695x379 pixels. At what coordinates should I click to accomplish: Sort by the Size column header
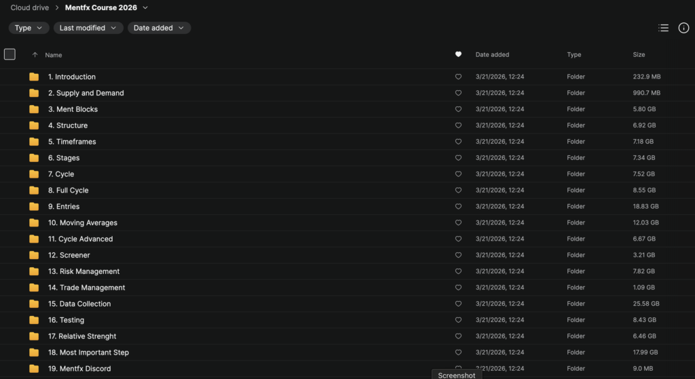tap(639, 55)
